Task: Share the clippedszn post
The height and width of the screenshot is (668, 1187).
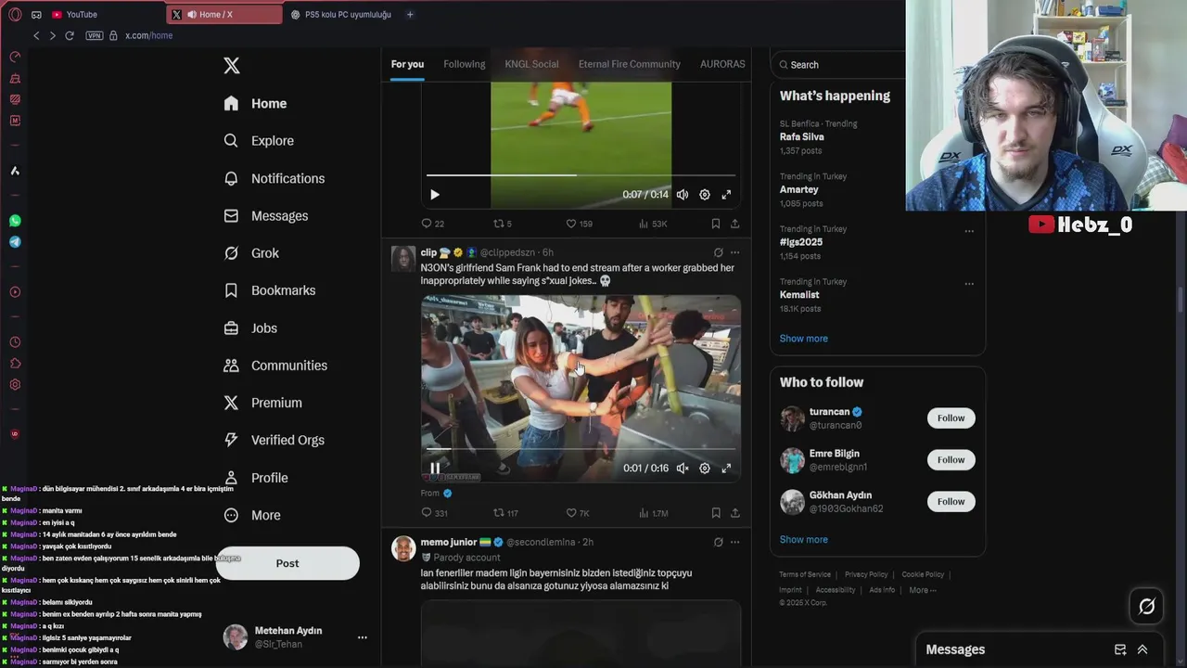Action: click(x=735, y=513)
